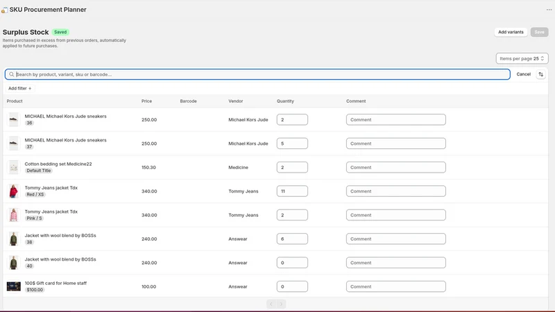Add comment for 100$ Gift card
The image size is (555, 312).
395,286
